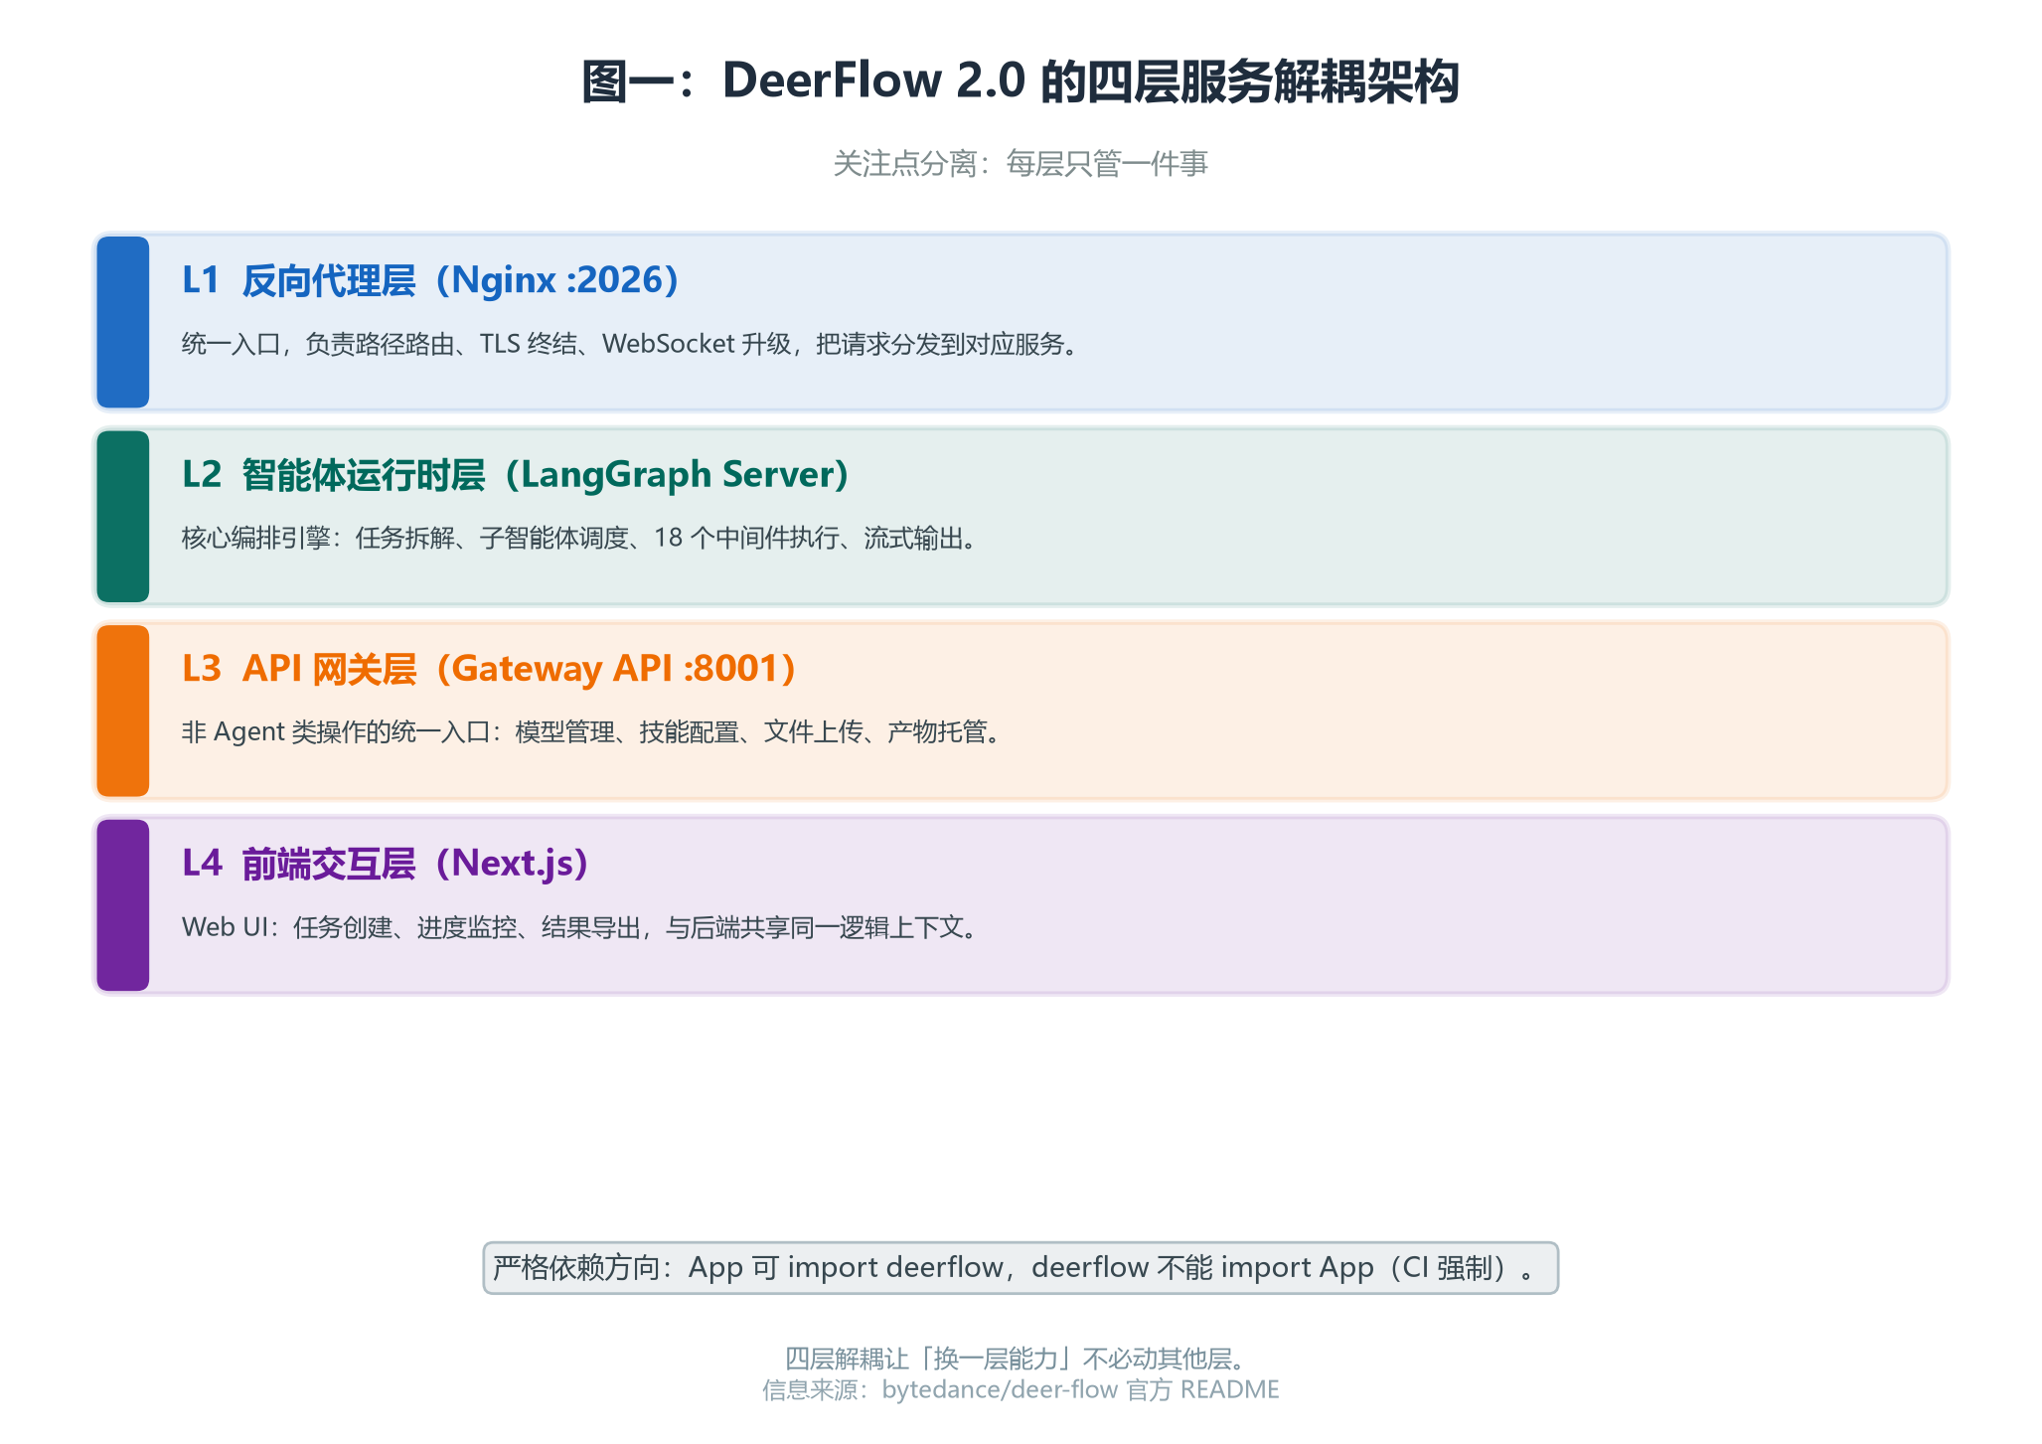Click the L2 description starting with 核心编排引擎
This screenshot has width=2042, height=1444.
point(579,538)
